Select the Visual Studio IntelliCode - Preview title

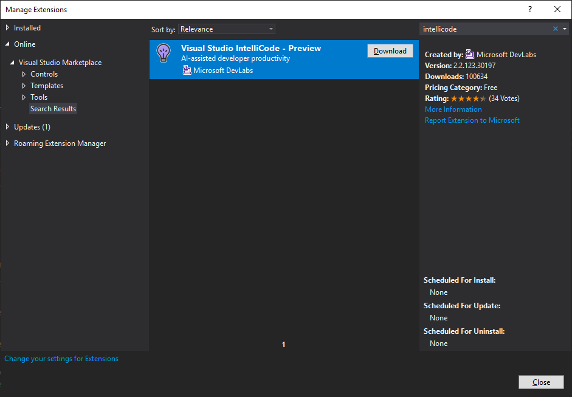pyautogui.click(x=251, y=48)
